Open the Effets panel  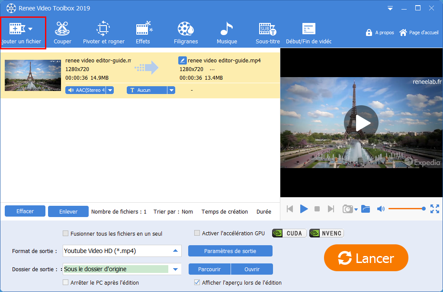tap(143, 32)
